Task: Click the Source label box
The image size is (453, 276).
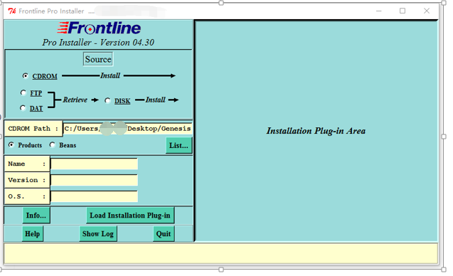Action: 98,59
